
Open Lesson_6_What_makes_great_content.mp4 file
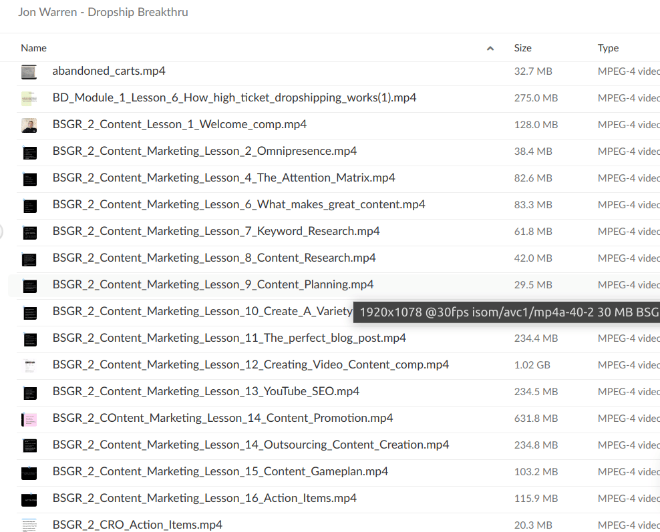(x=238, y=204)
